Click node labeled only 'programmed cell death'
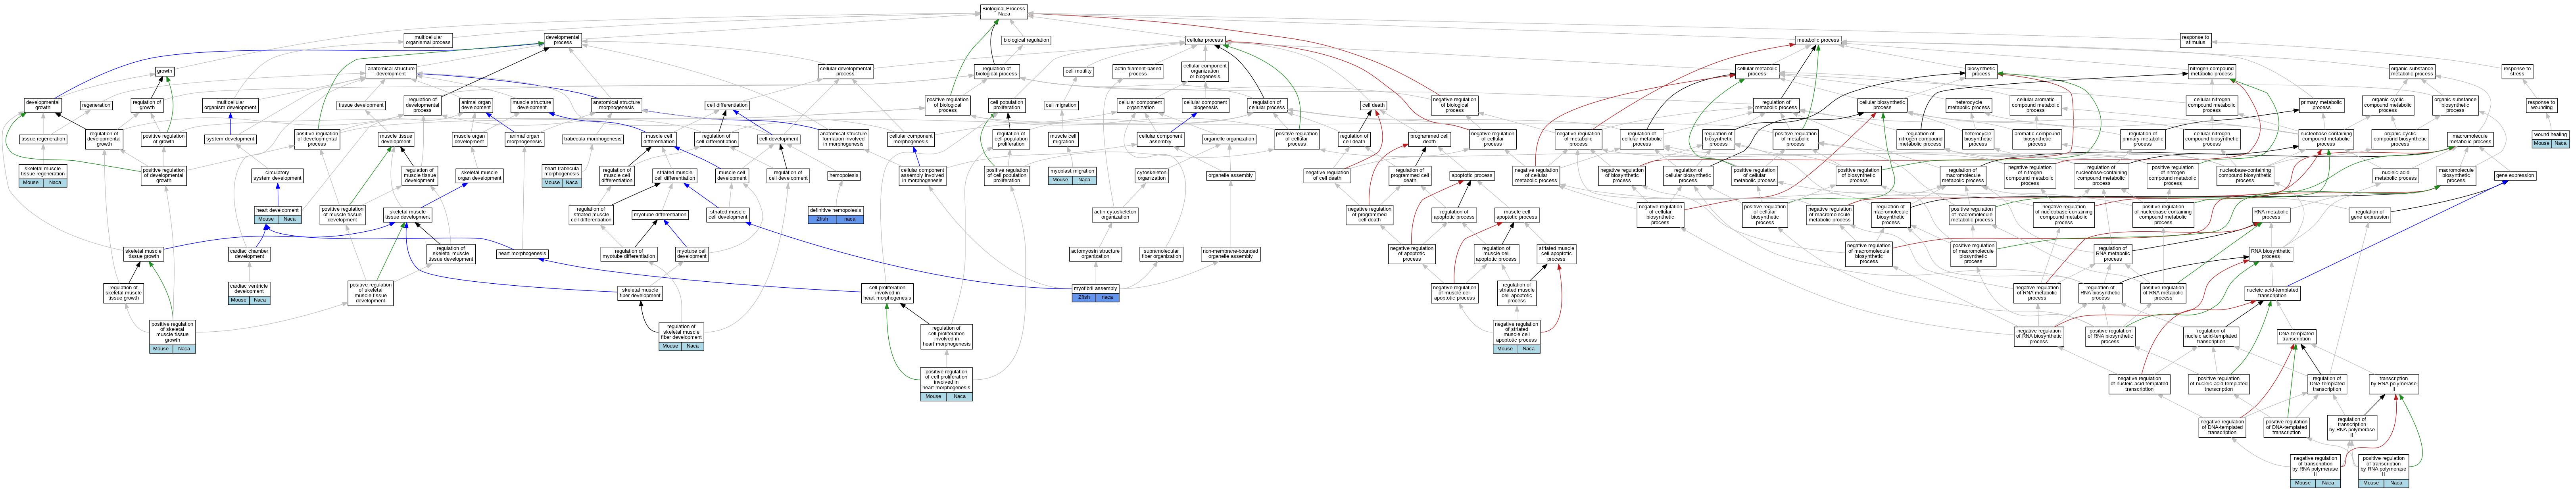The height and width of the screenshot is (492, 2576). (1429, 139)
